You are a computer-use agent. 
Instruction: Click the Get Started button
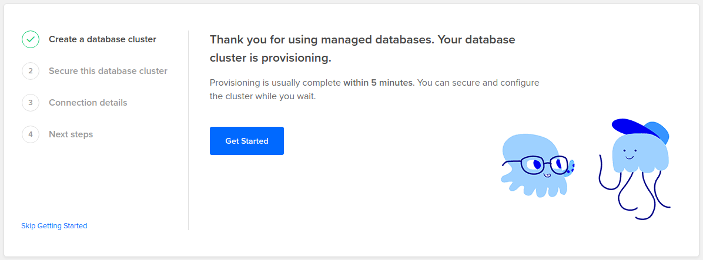[x=247, y=141]
